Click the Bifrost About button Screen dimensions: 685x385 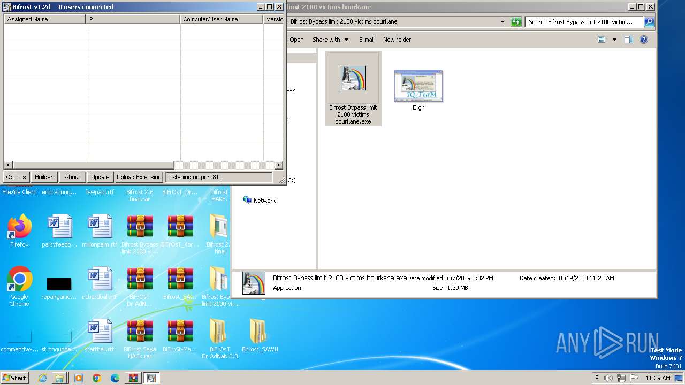(72, 177)
